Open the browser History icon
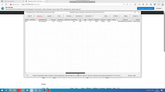This screenshot has width=165, height=92. pos(147,4)
